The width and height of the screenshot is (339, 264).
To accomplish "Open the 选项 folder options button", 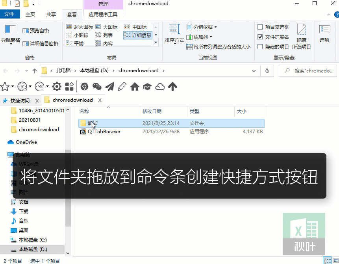I will tap(324, 33).
